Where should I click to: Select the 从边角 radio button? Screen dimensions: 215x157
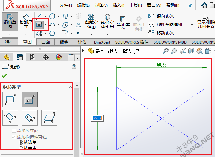[21, 142]
